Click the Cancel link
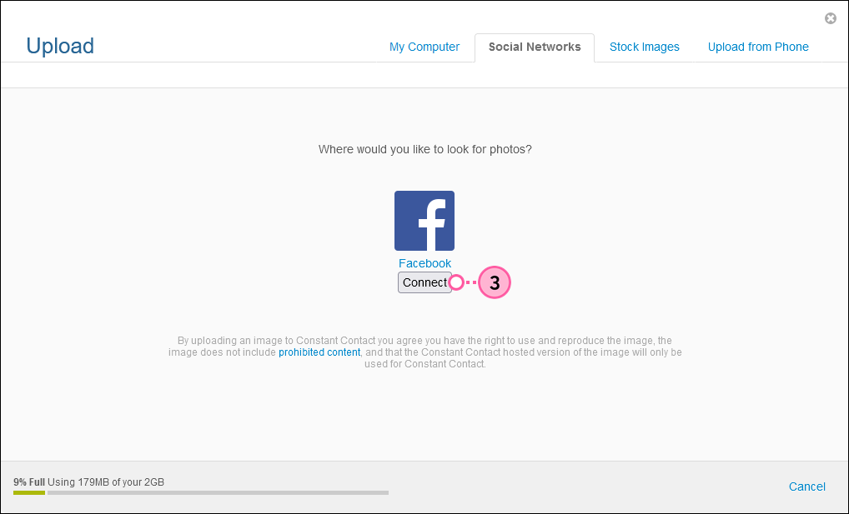849x514 pixels. click(806, 487)
